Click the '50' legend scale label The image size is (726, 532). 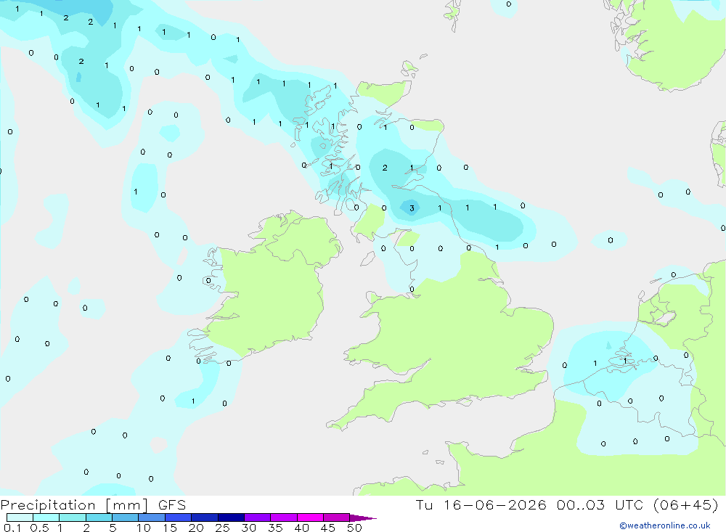[354, 528]
